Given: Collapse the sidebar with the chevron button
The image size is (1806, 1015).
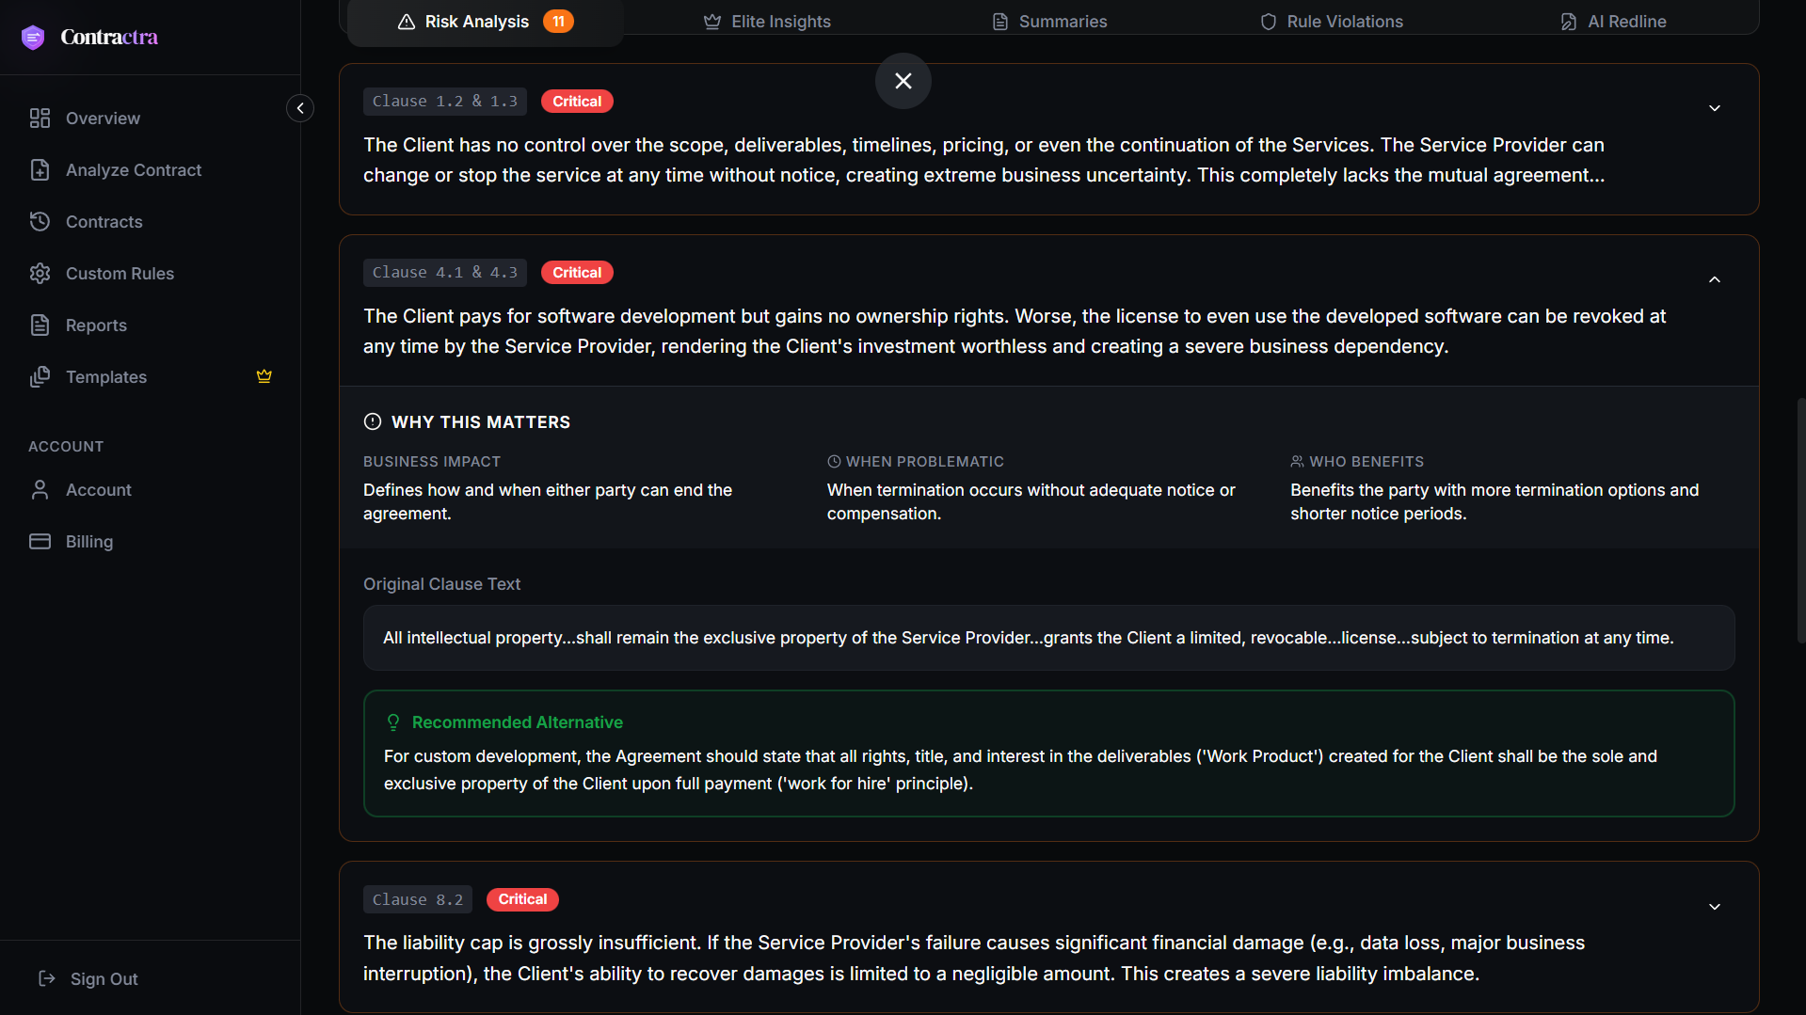Looking at the screenshot, I should pyautogui.click(x=300, y=108).
